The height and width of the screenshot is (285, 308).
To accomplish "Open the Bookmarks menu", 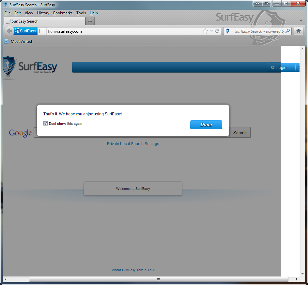I will coord(63,13).
